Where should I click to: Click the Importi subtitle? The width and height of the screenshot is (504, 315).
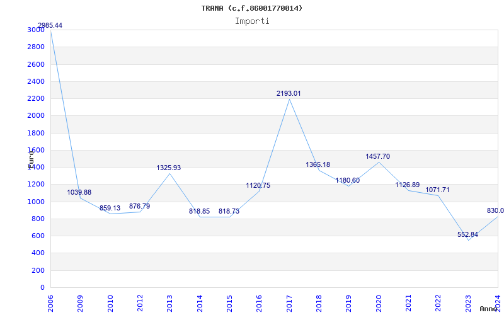252,21
